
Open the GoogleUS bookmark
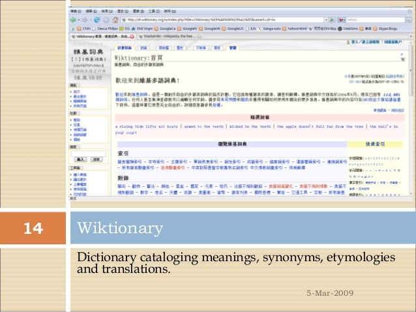(x=233, y=29)
